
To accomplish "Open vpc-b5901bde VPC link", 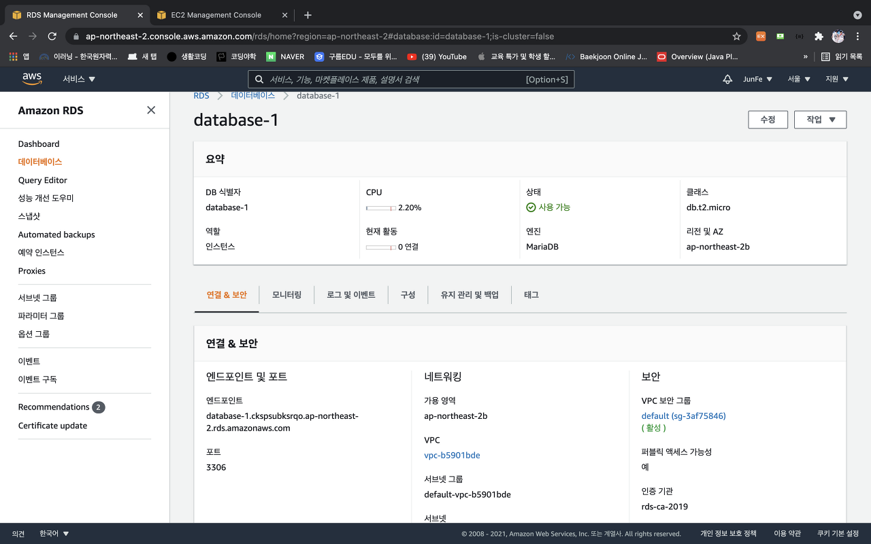I will tap(452, 456).
